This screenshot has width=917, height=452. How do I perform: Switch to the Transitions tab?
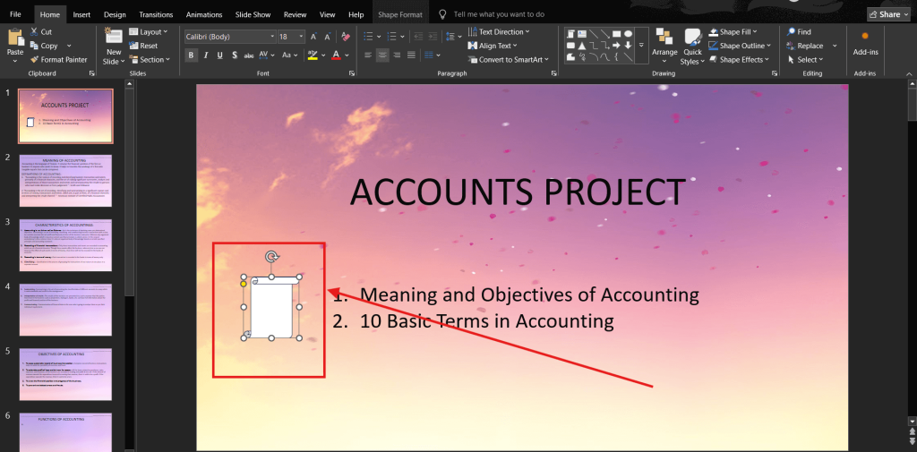point(156,14)
